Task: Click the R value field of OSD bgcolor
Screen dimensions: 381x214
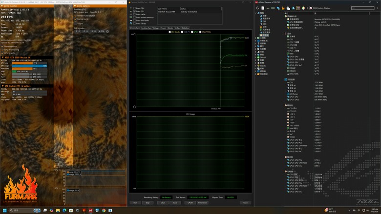Action: point(78,31)
